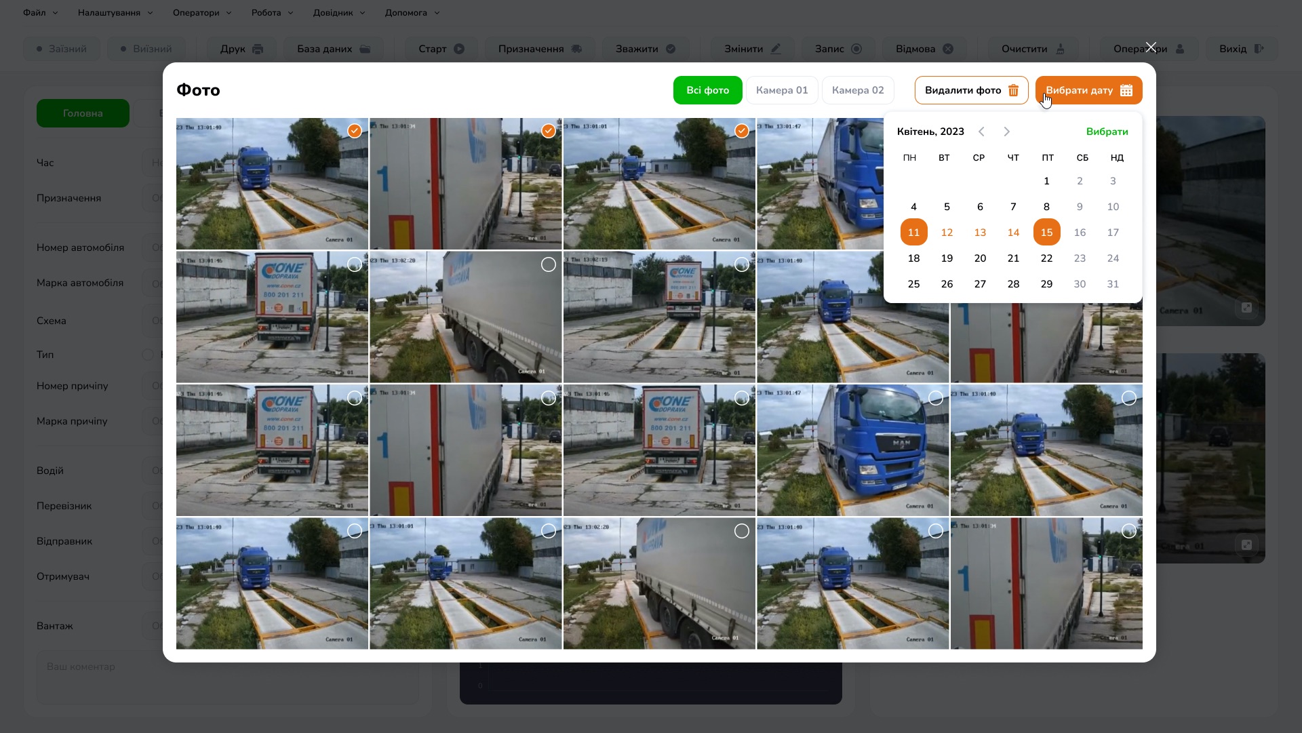Switch to the Камера 01 tab
The height and width of the screenshot is (733, 1302).
pyautogui.click(x=782, y=90)
